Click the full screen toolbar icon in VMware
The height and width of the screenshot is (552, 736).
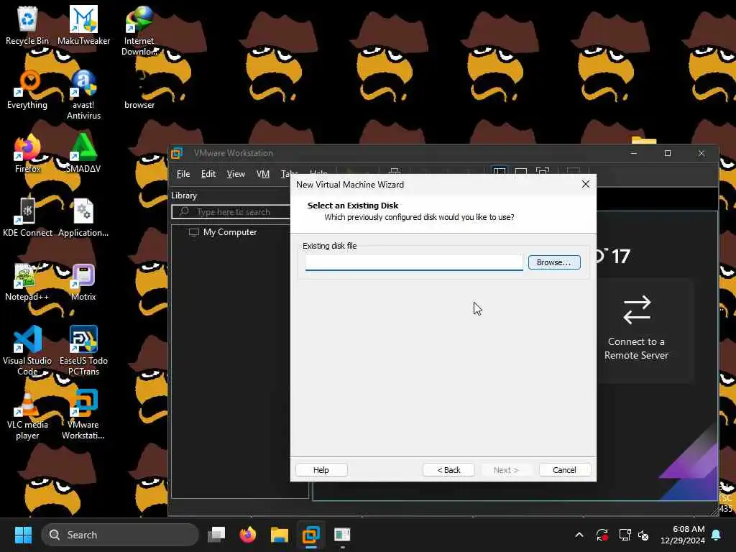pyautogui.click(x=542, y=172)
